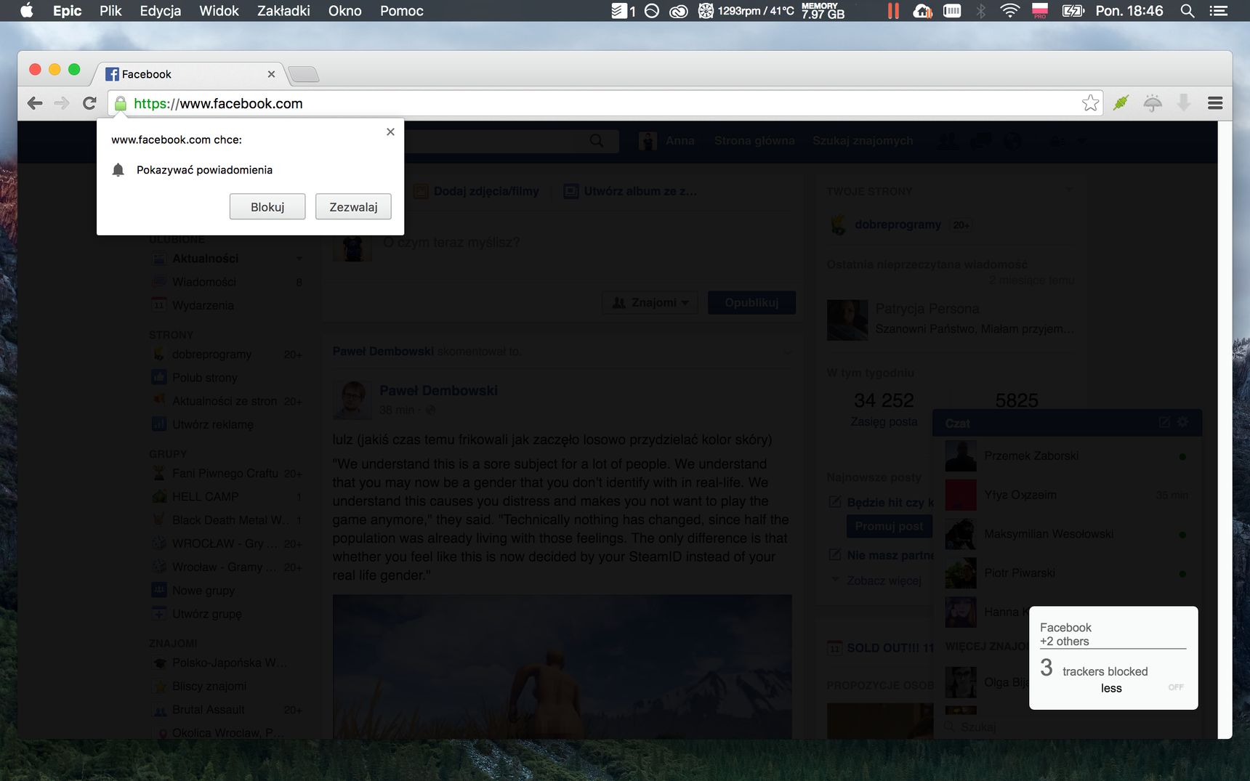The height and width of the screenshot is (781, 1250).
Task: Open HELL CAMP group in sidebar
Action: (205, 497)
